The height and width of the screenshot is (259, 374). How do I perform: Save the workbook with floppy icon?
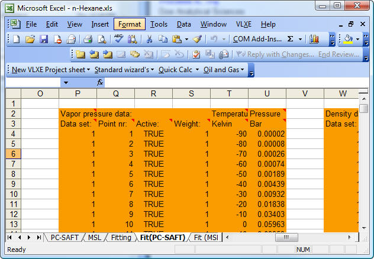[44, 39]
